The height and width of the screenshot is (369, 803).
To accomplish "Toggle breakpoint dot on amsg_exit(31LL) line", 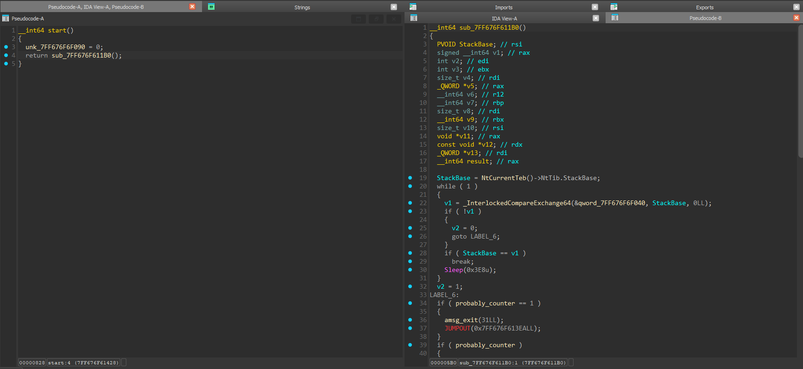I will click(x=410, y=320).
